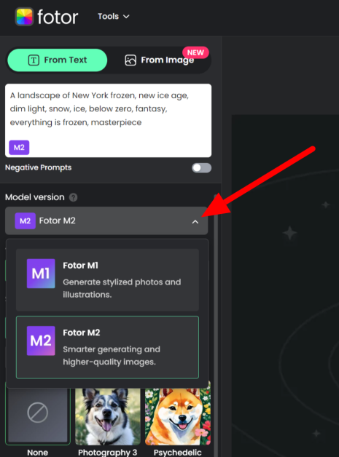Click the M2 gradient icon in the dropdown list

click(41, 341)
